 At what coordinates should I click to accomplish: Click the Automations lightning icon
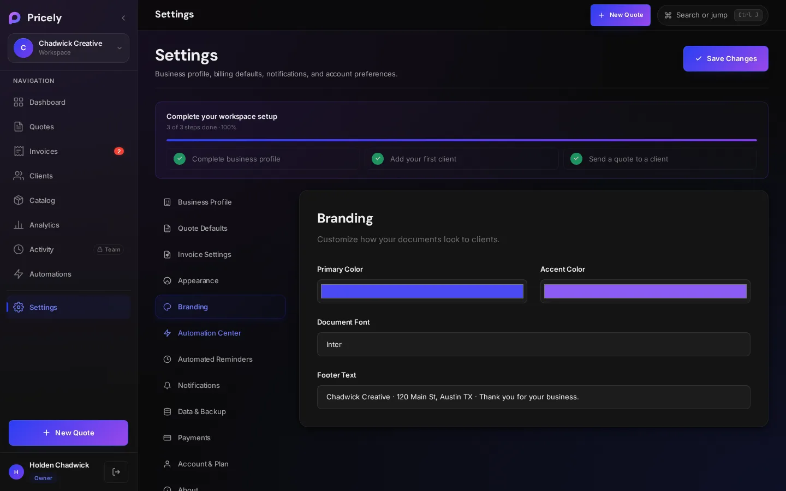(19, 274)
